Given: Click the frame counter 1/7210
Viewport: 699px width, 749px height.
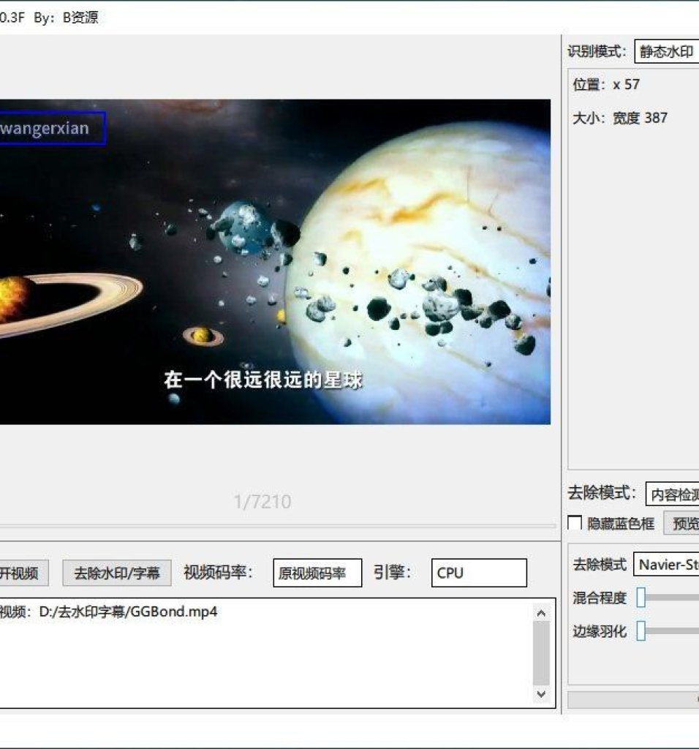Looking at the screenshot, I should (262, 502).
